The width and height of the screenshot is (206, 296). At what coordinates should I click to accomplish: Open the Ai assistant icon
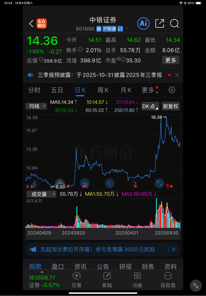143,23
